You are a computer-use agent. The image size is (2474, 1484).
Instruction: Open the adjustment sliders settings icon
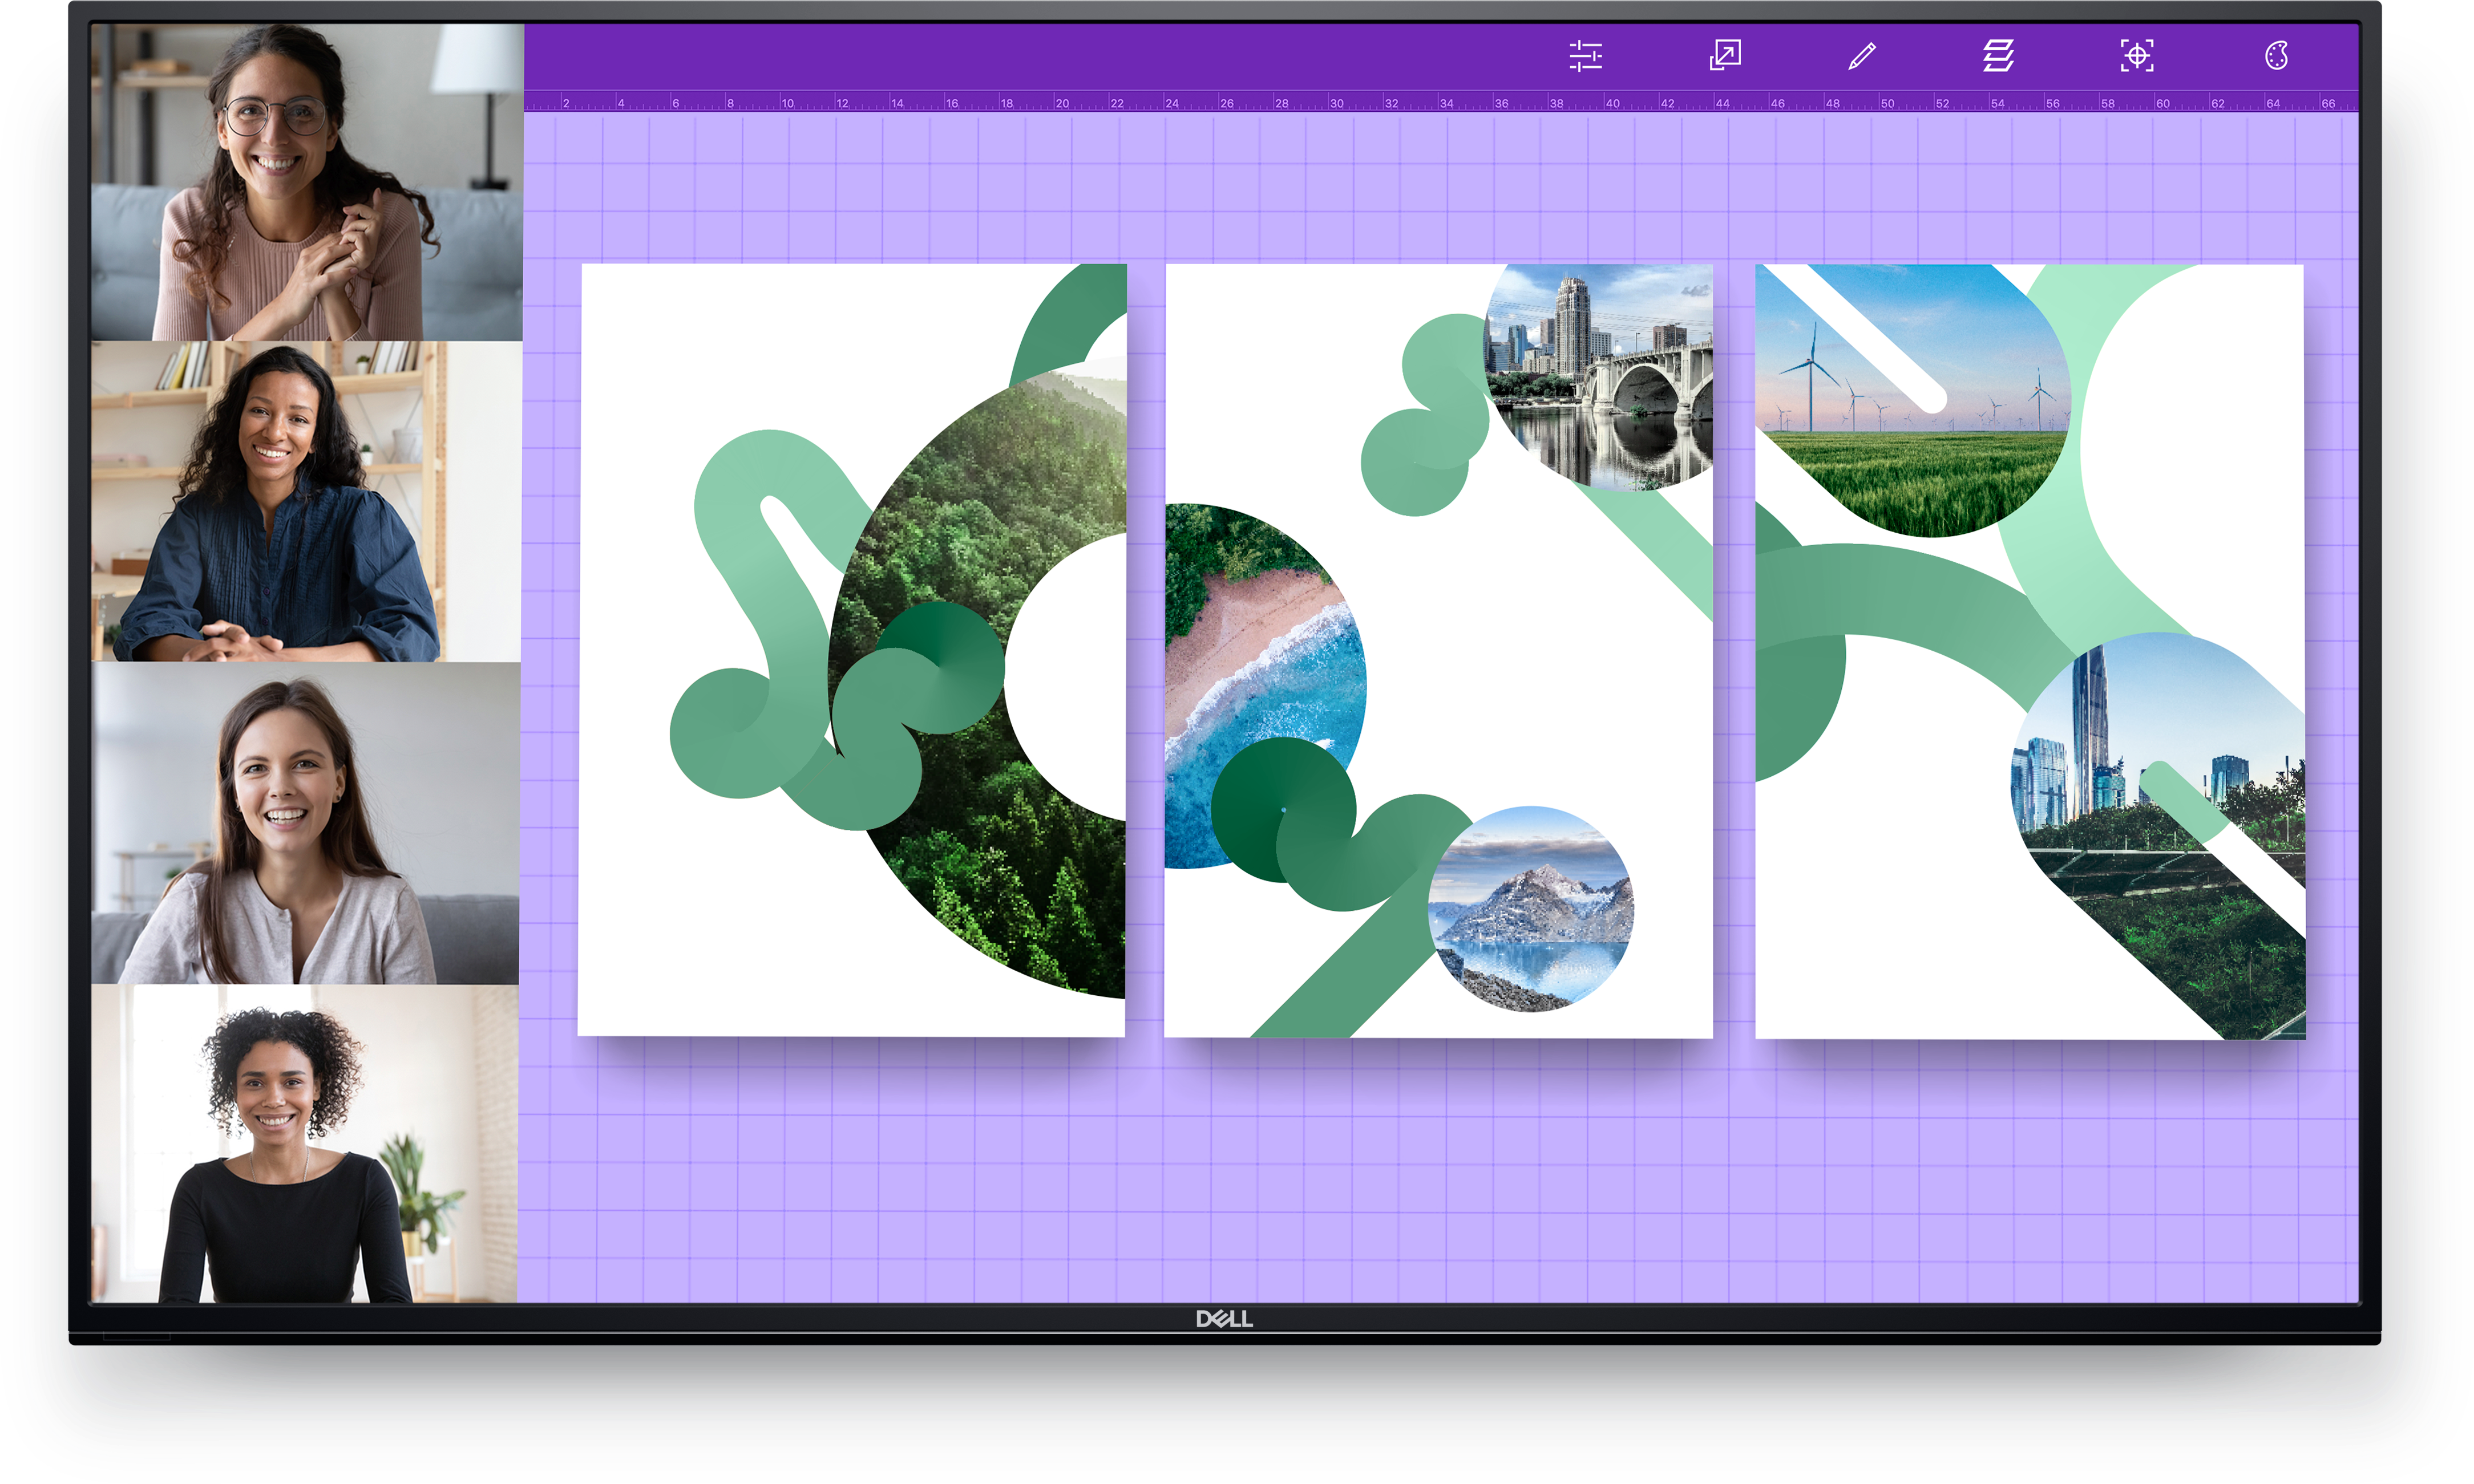coord(1586,56)
